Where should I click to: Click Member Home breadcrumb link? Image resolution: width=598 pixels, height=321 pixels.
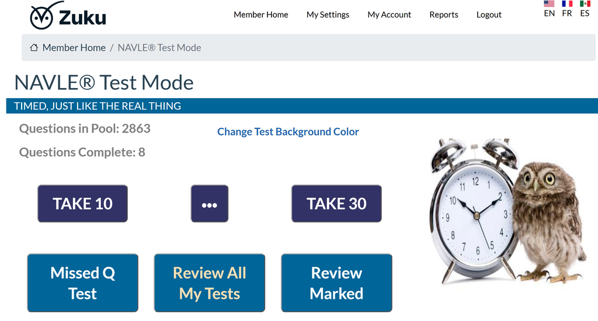74,48
